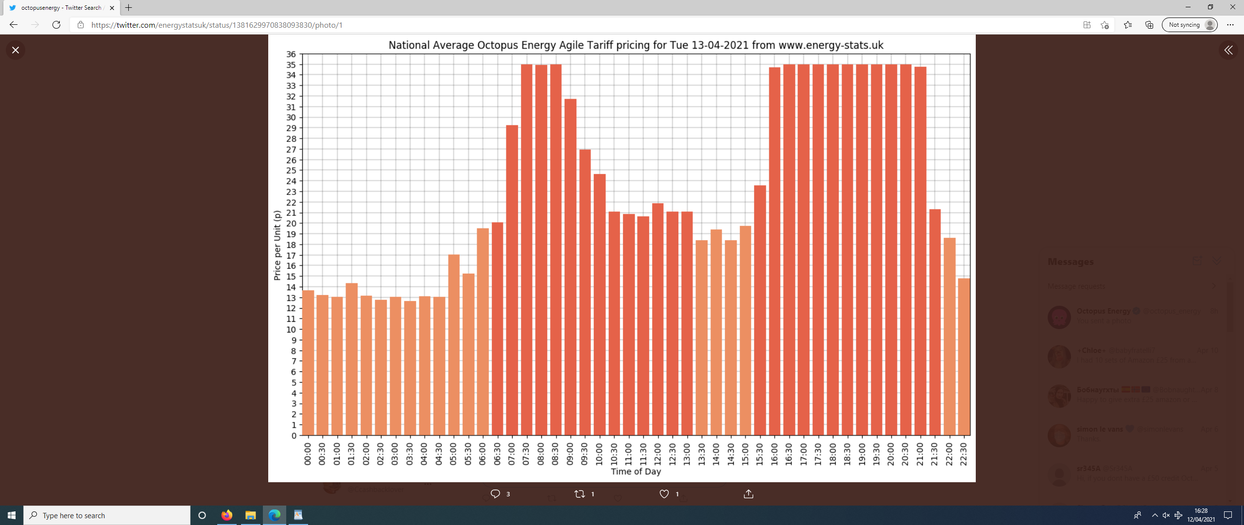Like the tweet with heart icon
Viewport: 1244px width, 525px height.
(x=664, y=494)
